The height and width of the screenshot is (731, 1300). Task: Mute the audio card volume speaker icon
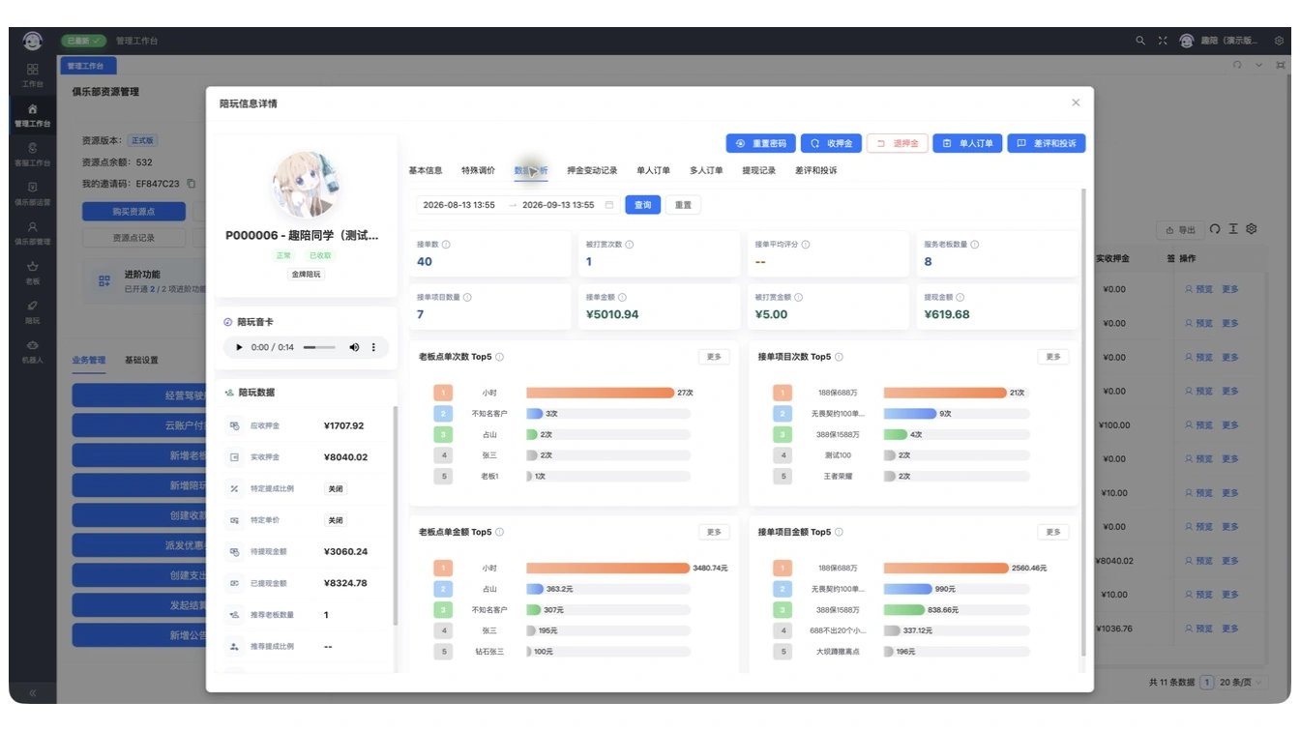(x=354, y=347)
